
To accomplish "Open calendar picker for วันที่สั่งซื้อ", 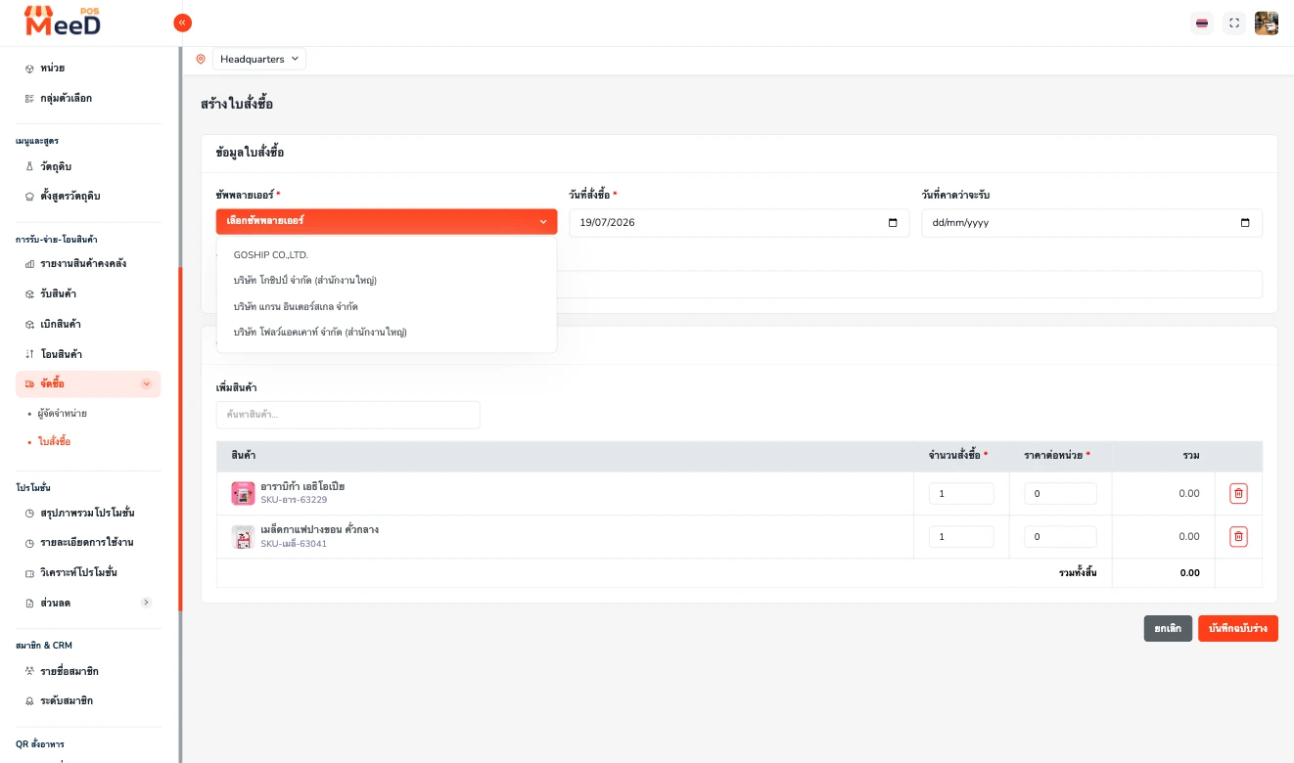I will [x=893, y=223].
